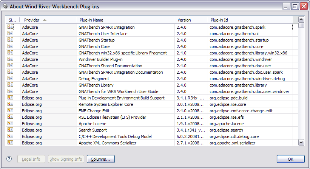Screen dimensions: 310x169
Task: Open the Columns... dialog
Action: click(x=101, y=159)
